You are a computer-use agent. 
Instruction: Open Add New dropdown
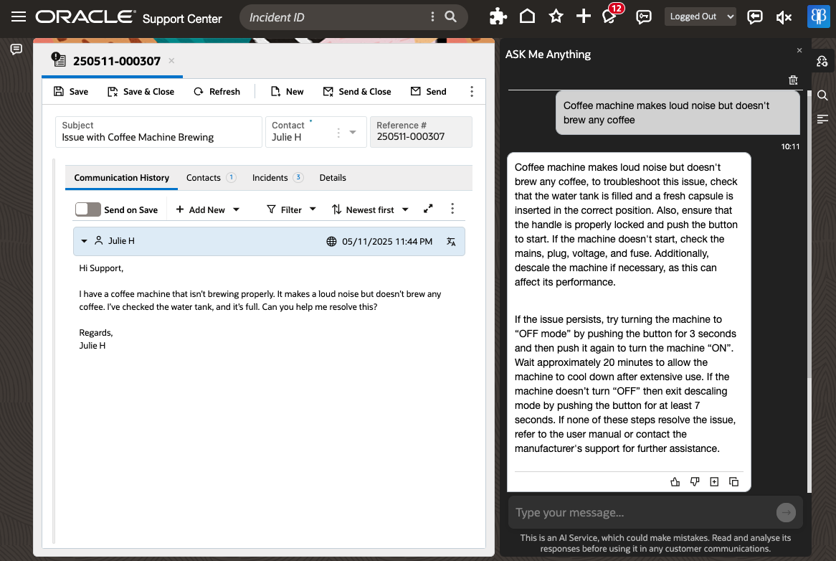pos(207,209)
